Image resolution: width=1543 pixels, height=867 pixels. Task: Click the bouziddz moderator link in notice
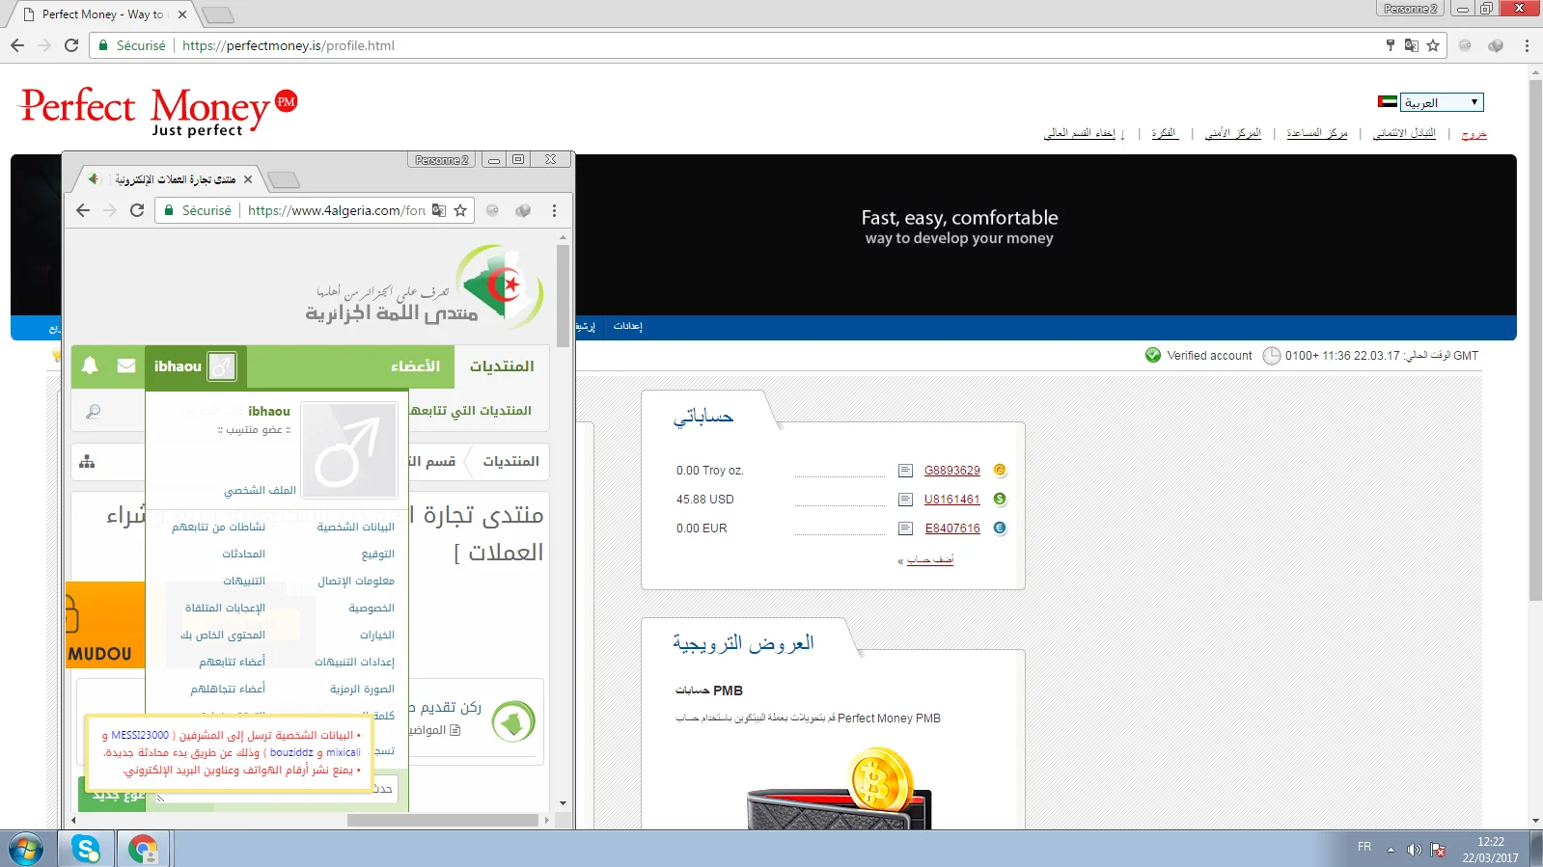coord(291,752)
